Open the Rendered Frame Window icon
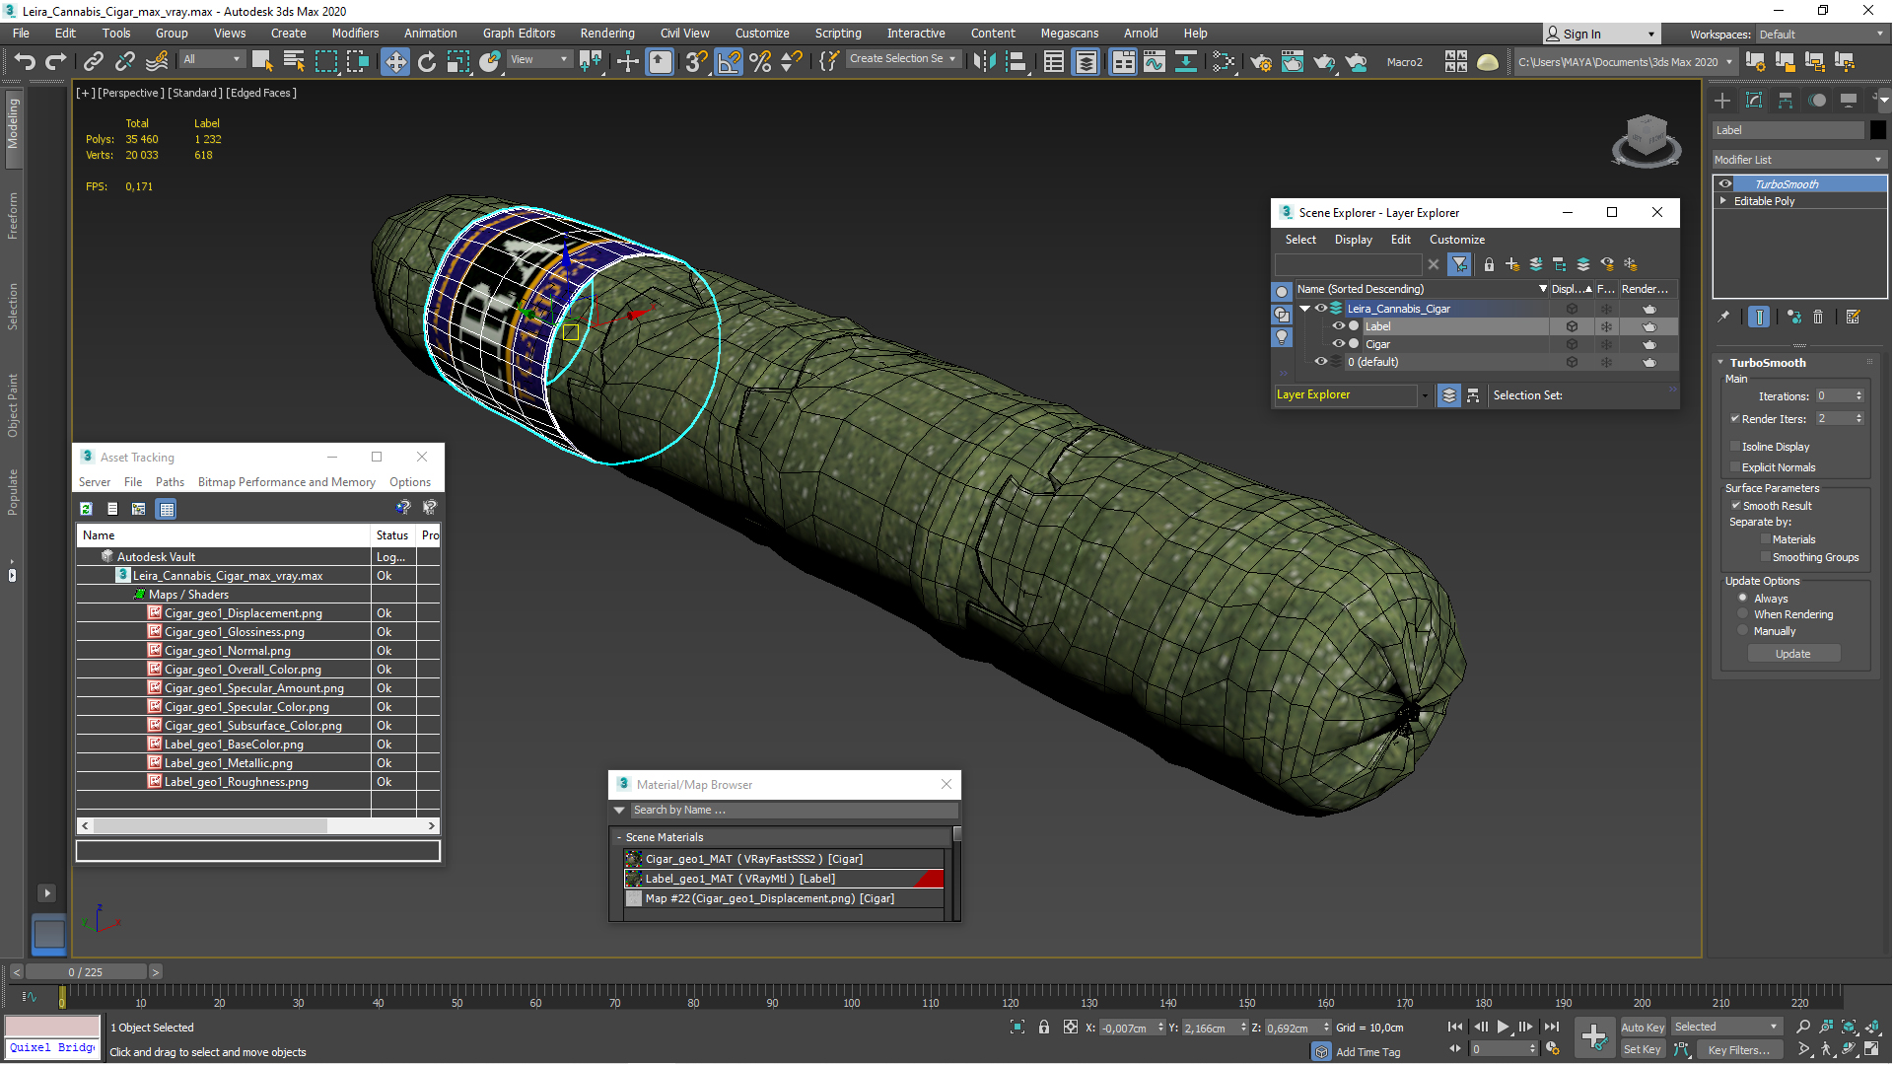The width and height of the screenshot is (1893, 1065). point(1293,62)
